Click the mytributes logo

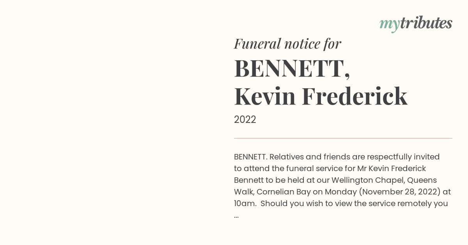click(416, 23)
